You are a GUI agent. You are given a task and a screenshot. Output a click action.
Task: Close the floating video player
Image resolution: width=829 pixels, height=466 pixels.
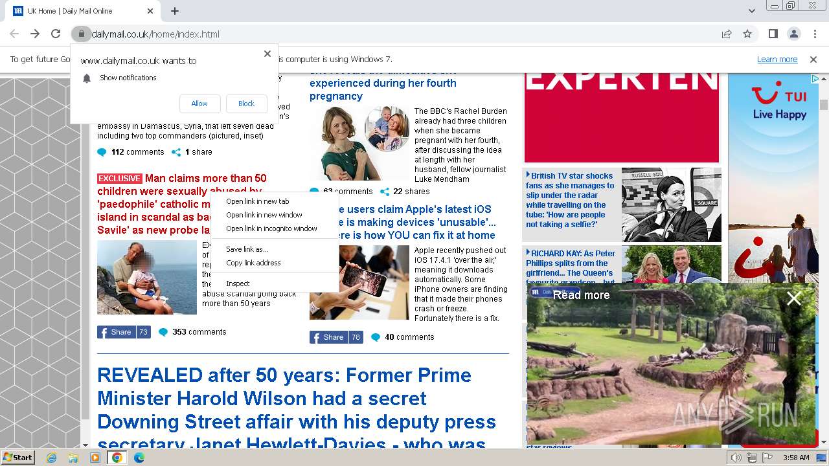794,298
